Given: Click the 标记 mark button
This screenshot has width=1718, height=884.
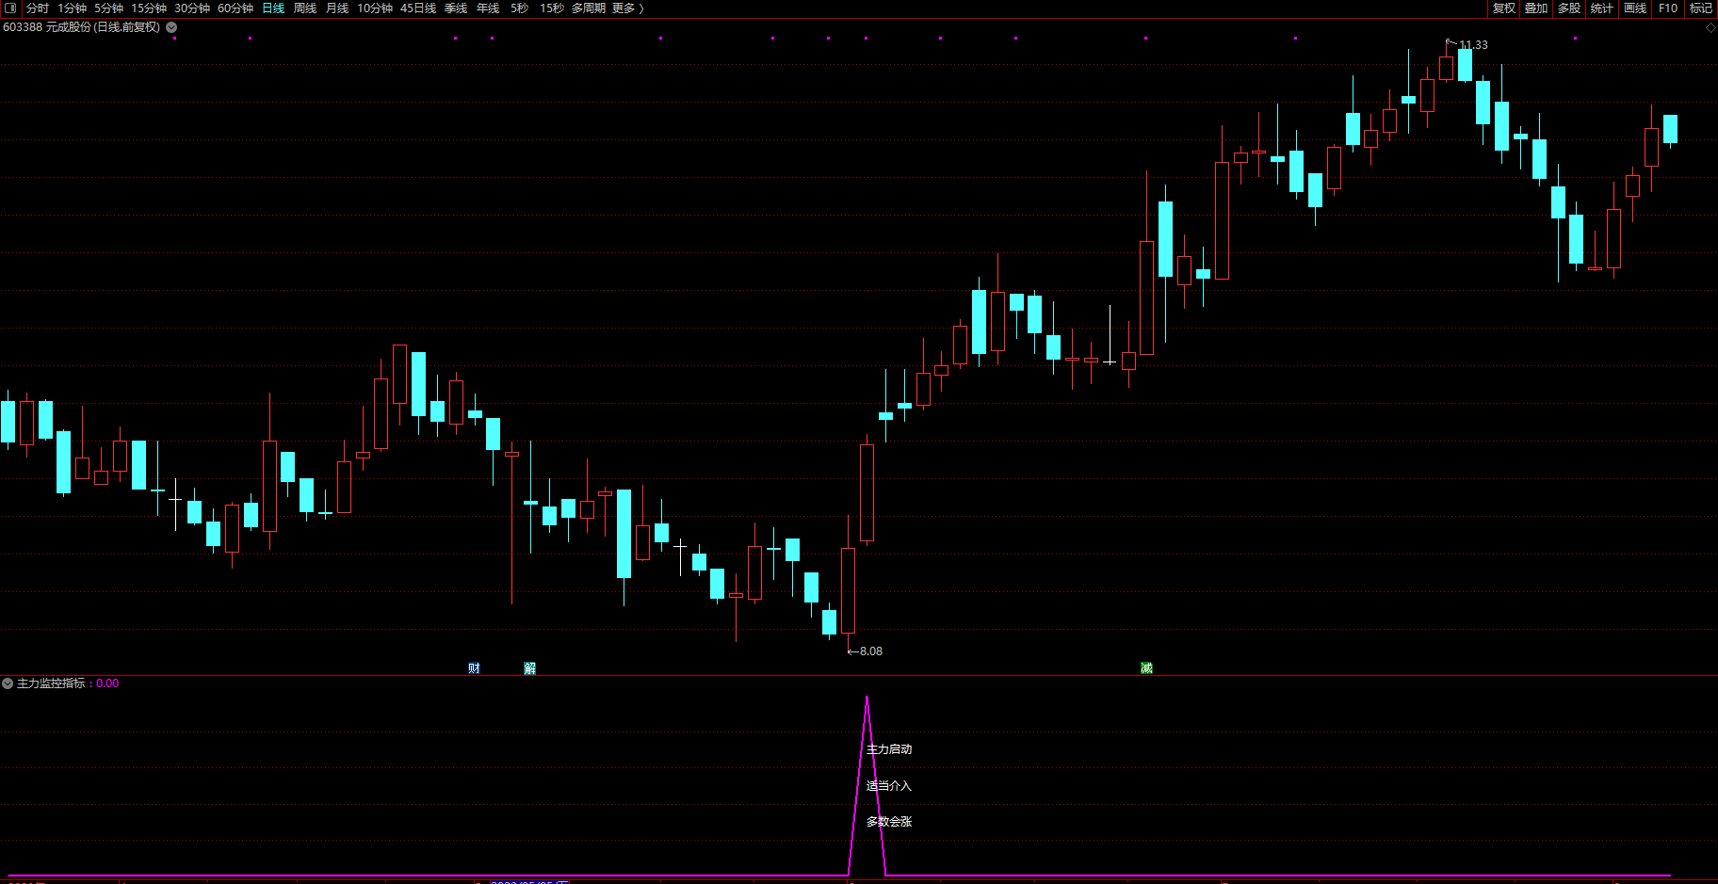Looking at the screenshot, I should [1701, 8].
